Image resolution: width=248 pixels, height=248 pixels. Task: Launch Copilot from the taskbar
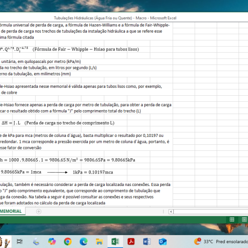(x=52, y=242)
